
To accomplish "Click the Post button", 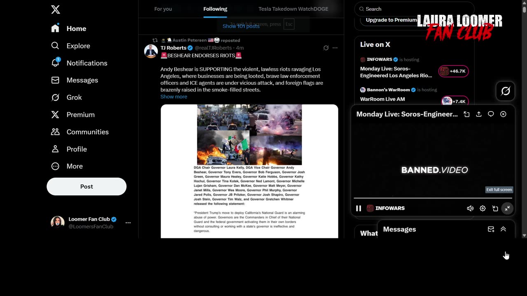I will pyautogui.click(x=86, y=187).
